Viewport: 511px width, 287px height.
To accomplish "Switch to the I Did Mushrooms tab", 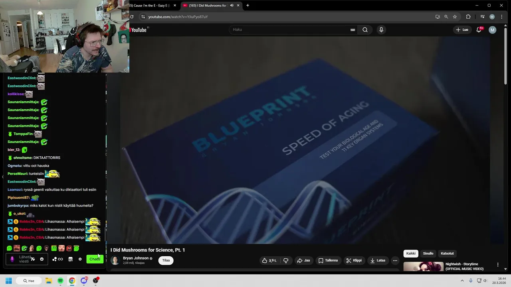I will [x=208, y=5].
